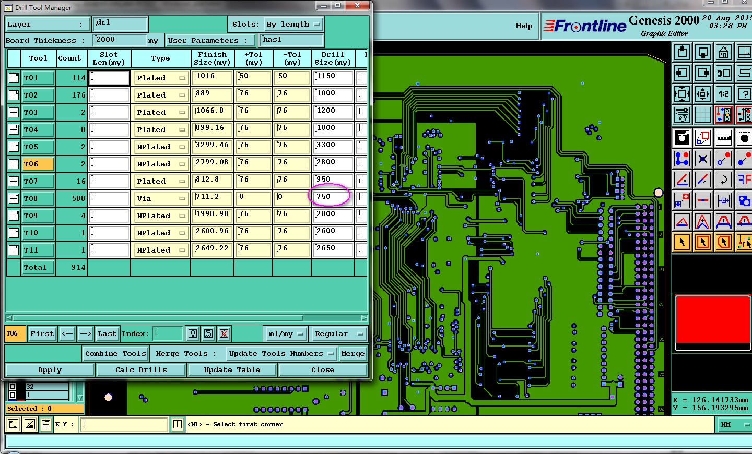Click the Apply button

[50, 369]
